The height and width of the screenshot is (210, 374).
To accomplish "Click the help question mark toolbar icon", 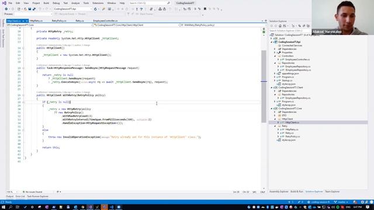I will pyautogui.click(x=141, y=9).
